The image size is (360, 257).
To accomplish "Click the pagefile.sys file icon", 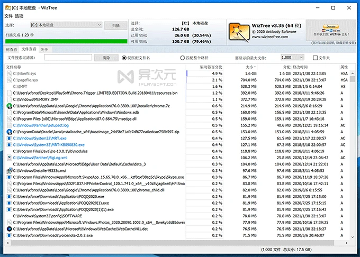I will pyautogui.click(x=9, y=80).
